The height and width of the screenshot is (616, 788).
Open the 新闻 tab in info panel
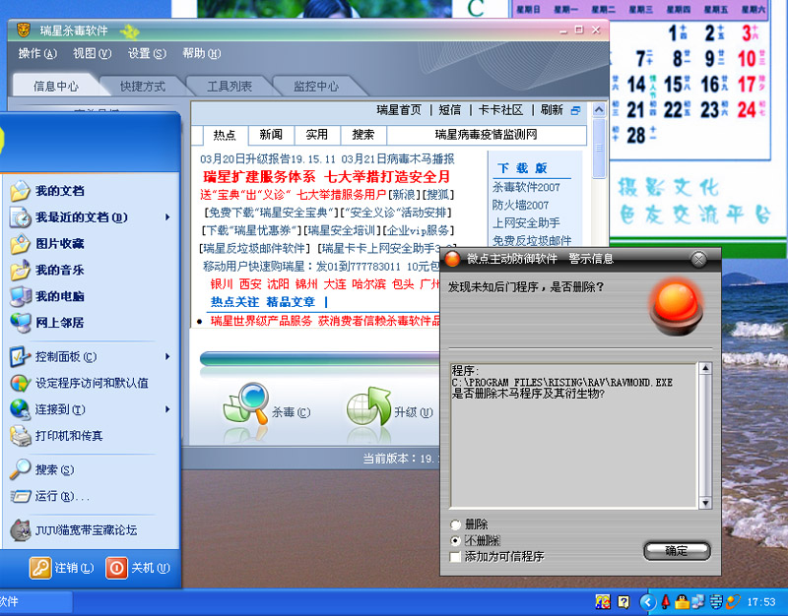(x=271, y=135)
